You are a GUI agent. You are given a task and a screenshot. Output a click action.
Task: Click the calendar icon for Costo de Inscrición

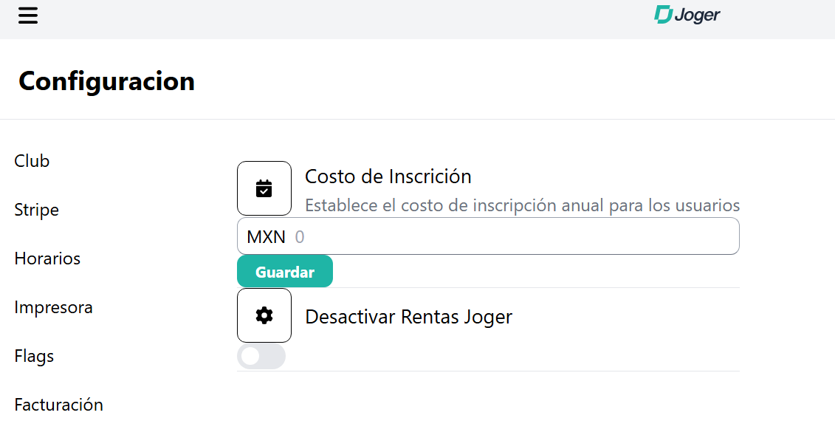pyautogui.click(x=264, y=188)
